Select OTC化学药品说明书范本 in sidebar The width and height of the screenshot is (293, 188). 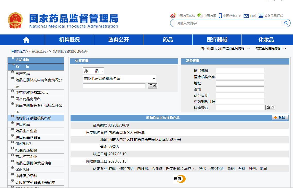[x=35, y=182]
